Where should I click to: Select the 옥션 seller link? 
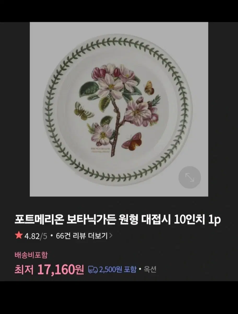point(150,270)
